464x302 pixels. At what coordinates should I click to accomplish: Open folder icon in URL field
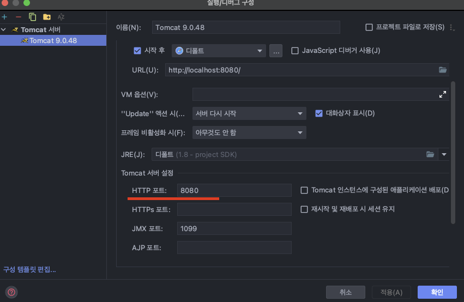coord(443,70)
